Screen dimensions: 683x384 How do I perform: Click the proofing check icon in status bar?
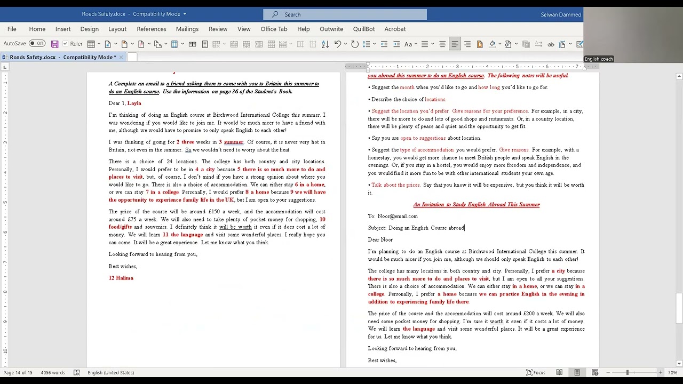77,372
